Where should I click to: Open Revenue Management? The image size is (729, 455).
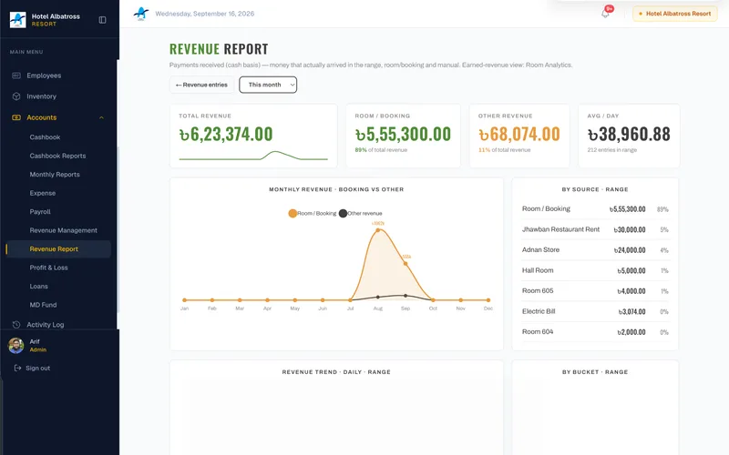(63, 230)
